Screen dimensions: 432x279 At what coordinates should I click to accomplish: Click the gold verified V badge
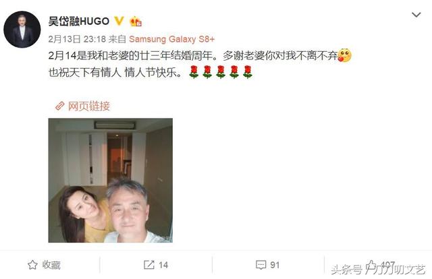(x=119, y=21)
